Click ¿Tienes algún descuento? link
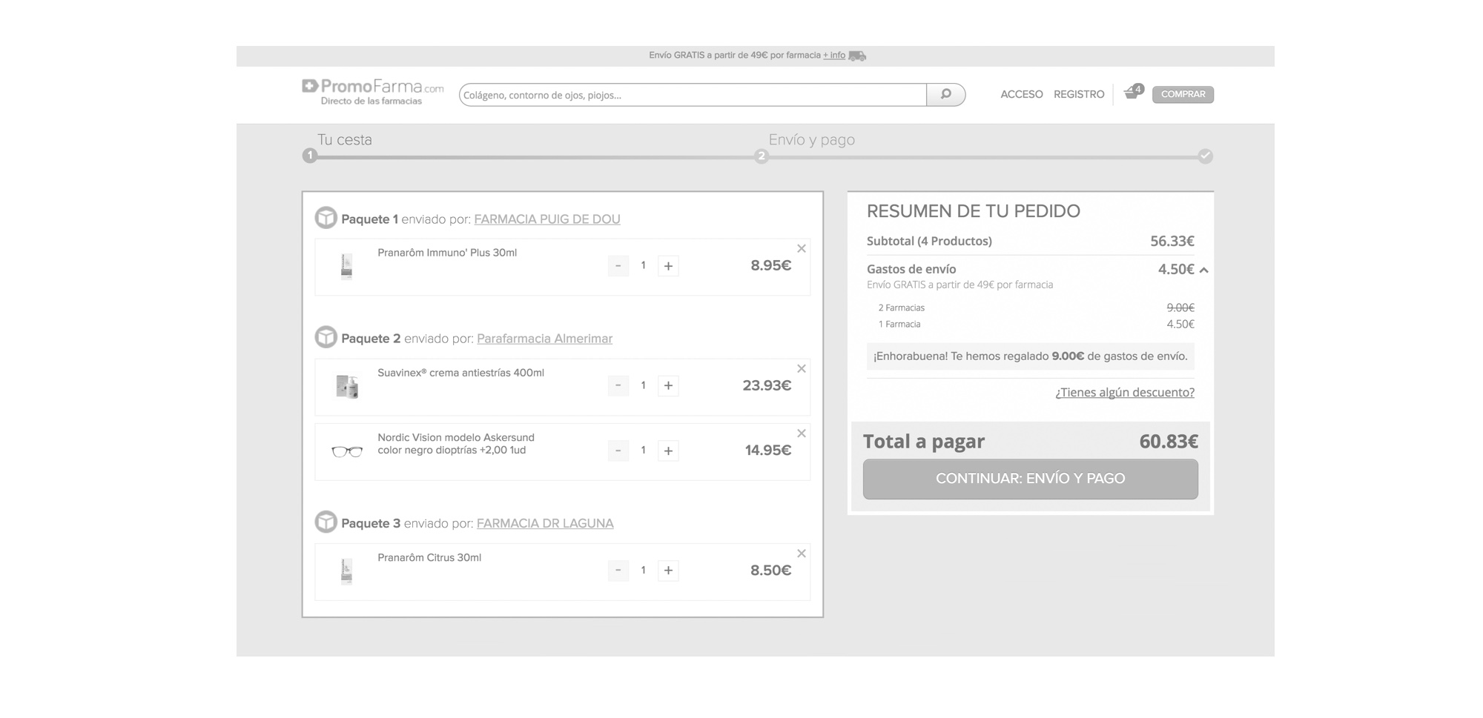1483x718 pixels. click(x=1125, y=392)
